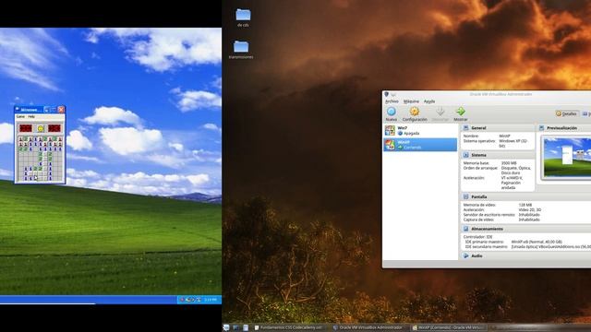Screen dimensions: 591x332
Task: Click 'Memoria base' value 3500 MB
Action: [x=508, y=163]
